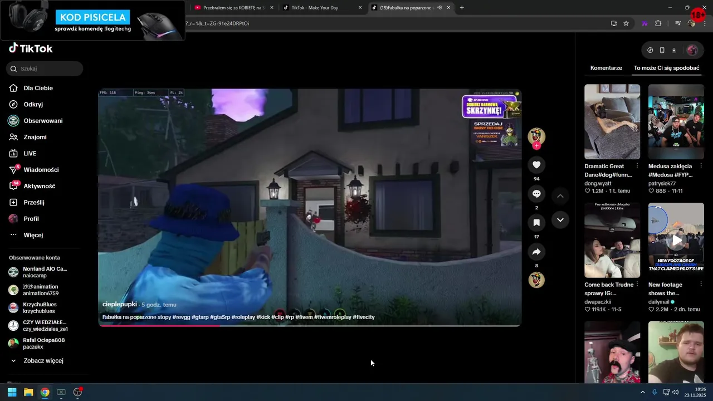Open Windows Start menu

point(12,392)
